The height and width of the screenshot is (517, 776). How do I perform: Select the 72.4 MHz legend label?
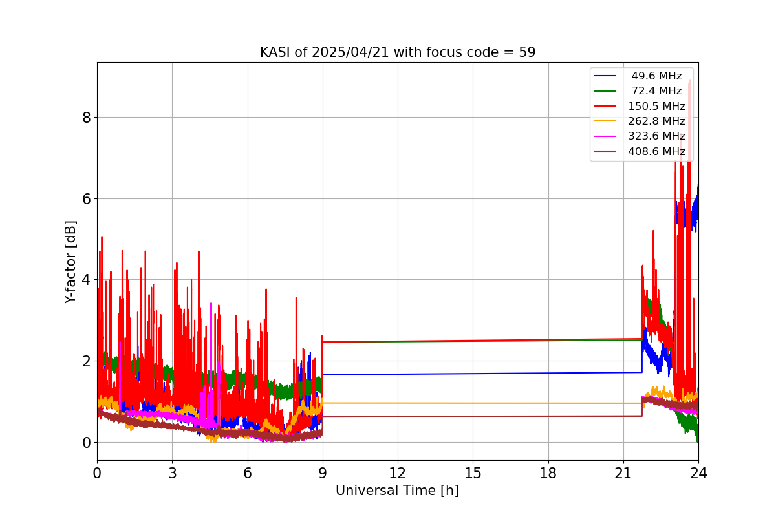pos(656,91)
